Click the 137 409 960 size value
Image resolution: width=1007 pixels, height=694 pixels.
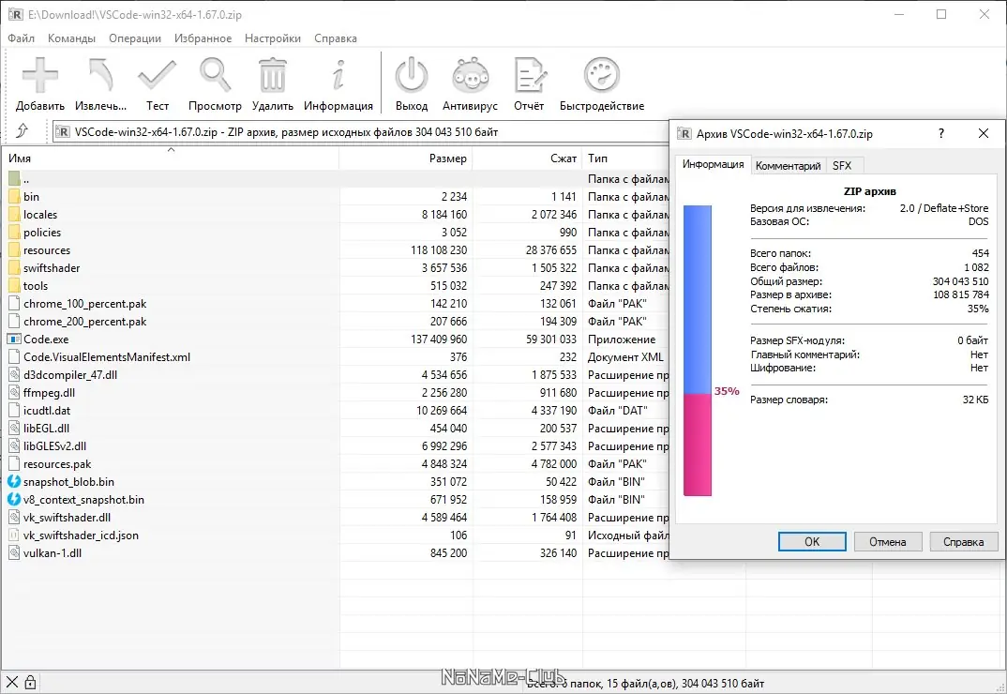439,339
